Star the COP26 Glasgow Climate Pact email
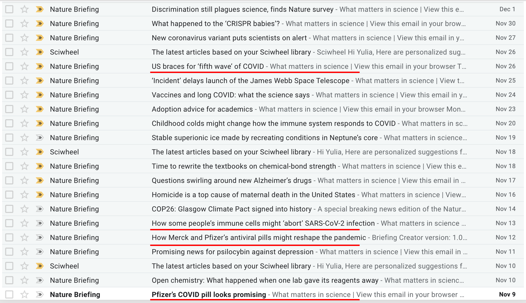Screen dimensions: 526x303 click(x=24, y=209)
